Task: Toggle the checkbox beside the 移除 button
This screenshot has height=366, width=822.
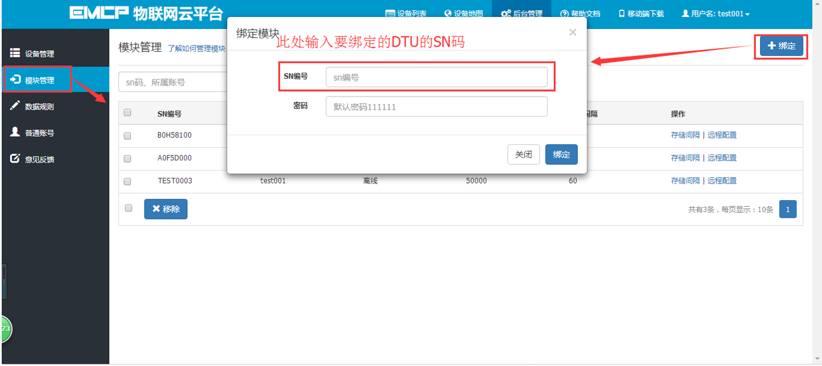Action: (x=129, y=208)
